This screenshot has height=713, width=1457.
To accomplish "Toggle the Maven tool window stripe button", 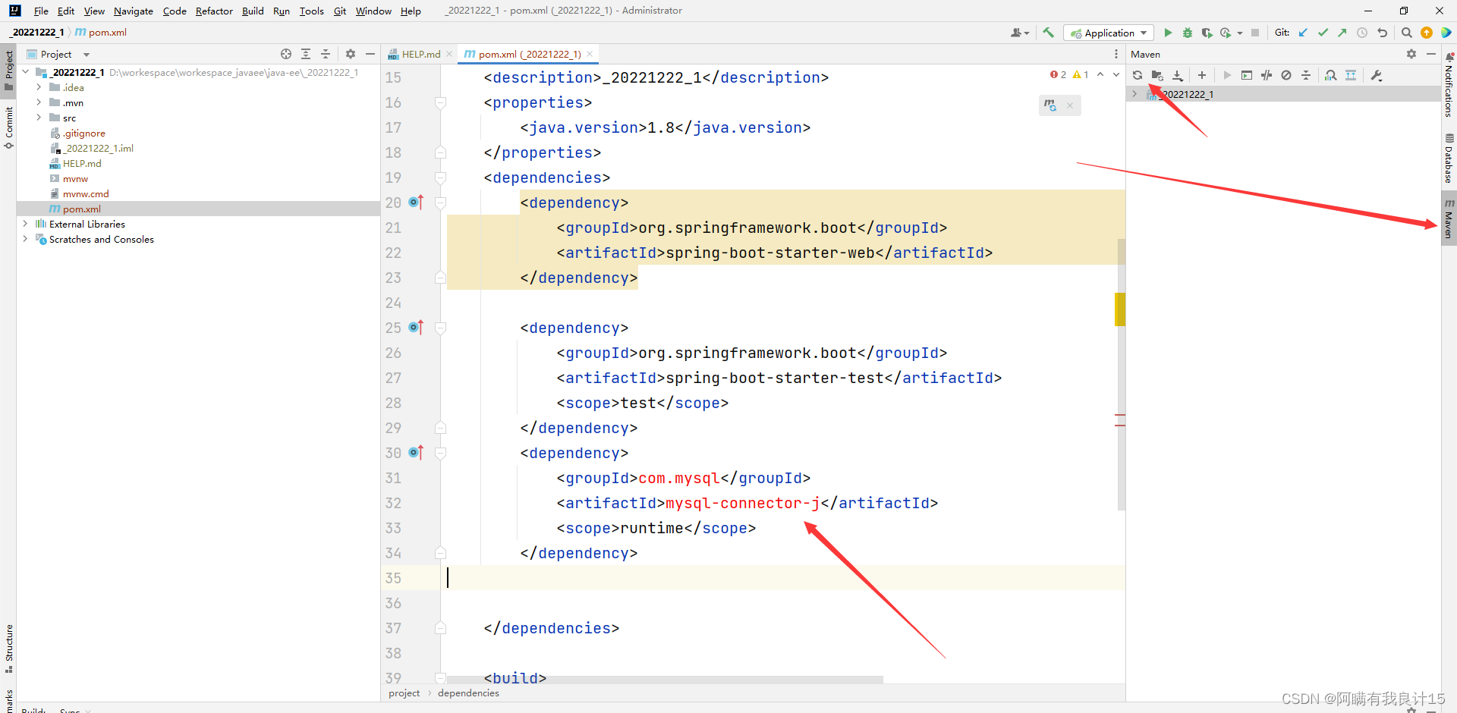I will (1449, 218).
